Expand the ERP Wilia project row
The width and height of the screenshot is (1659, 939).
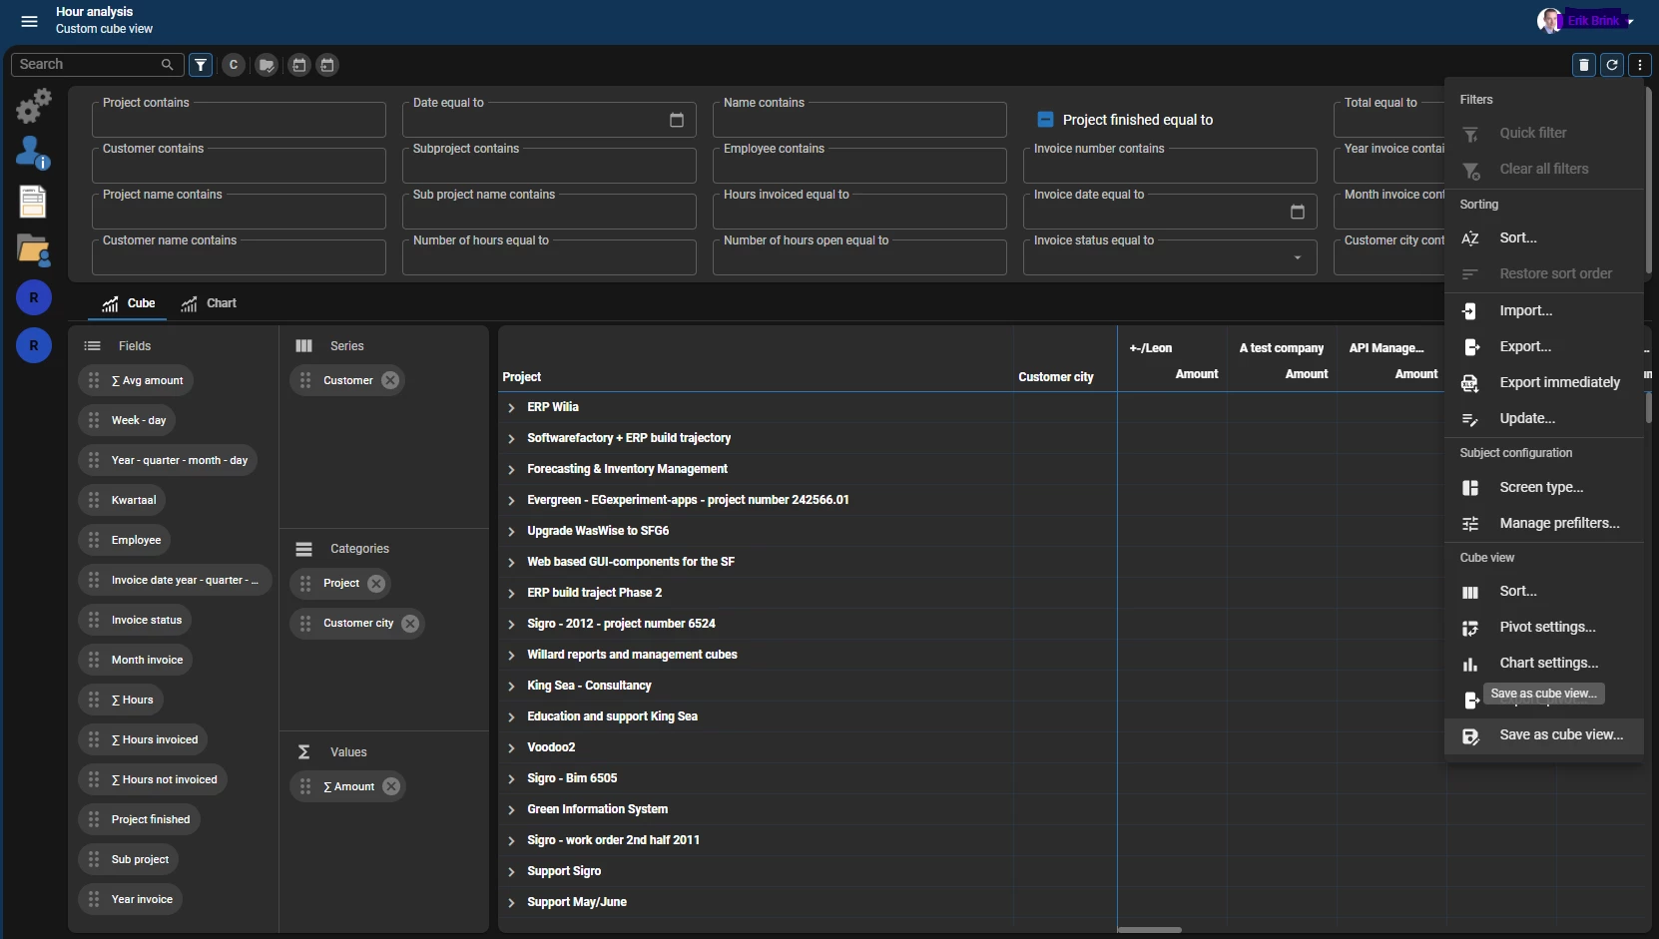click(x=511, y=408)
